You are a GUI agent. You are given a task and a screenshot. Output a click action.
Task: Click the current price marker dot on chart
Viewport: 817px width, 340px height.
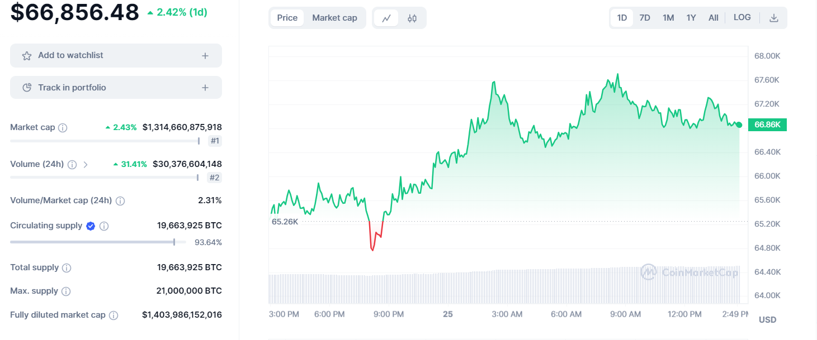tap(739, 125)
